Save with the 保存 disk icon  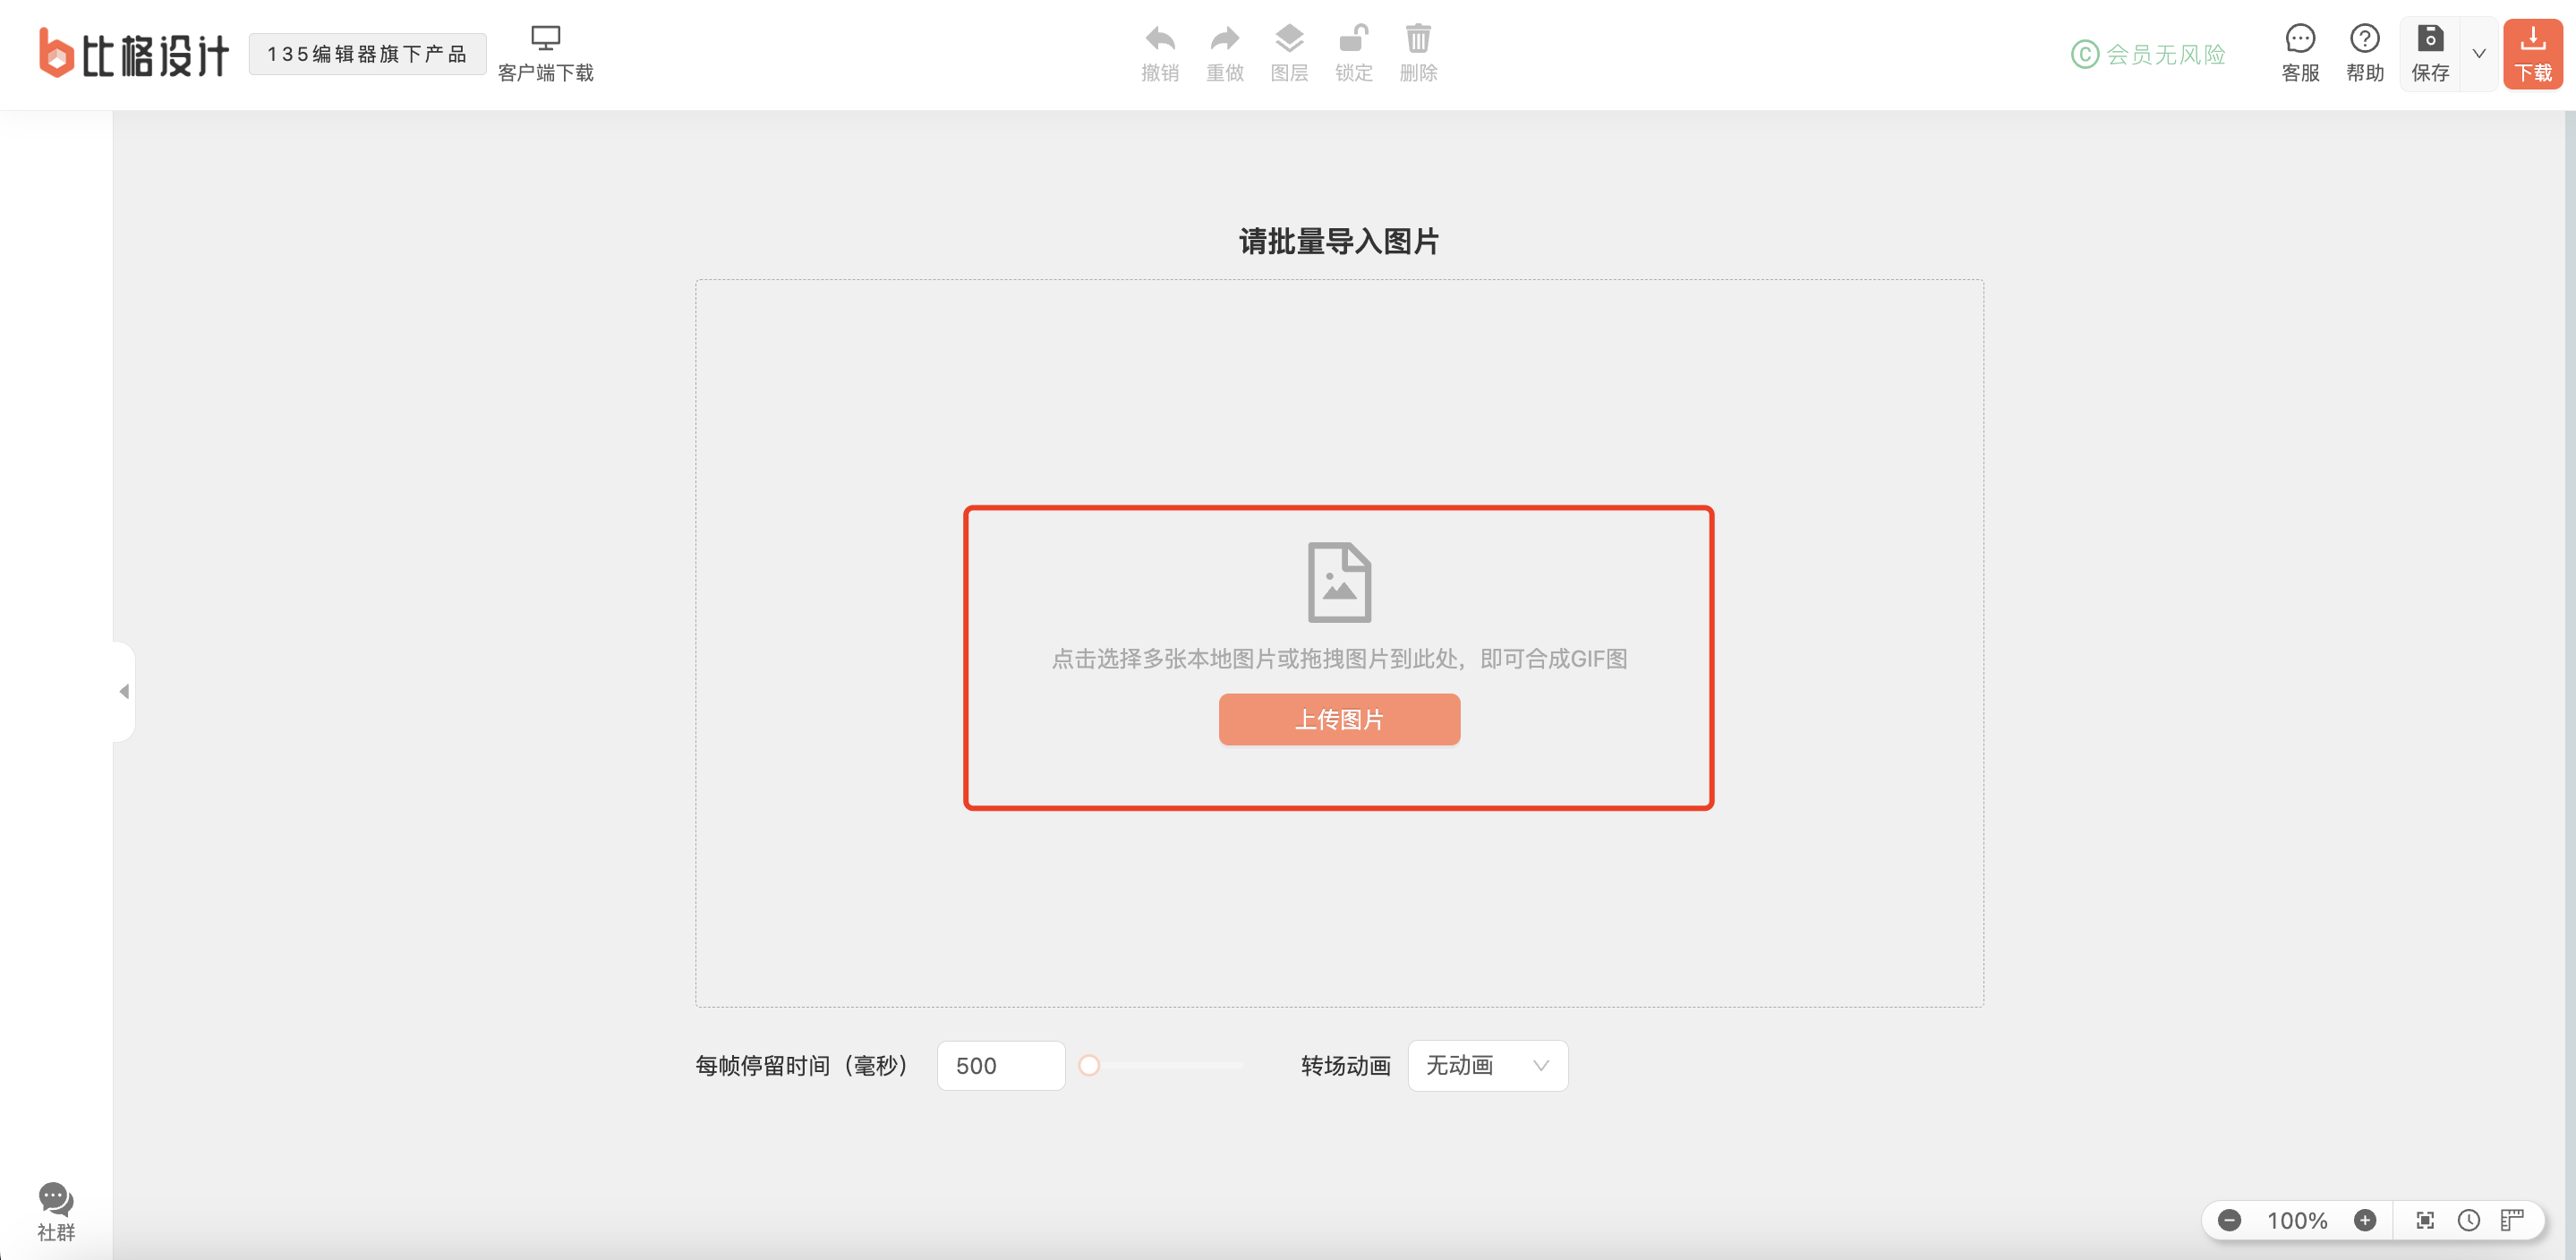2430,54
